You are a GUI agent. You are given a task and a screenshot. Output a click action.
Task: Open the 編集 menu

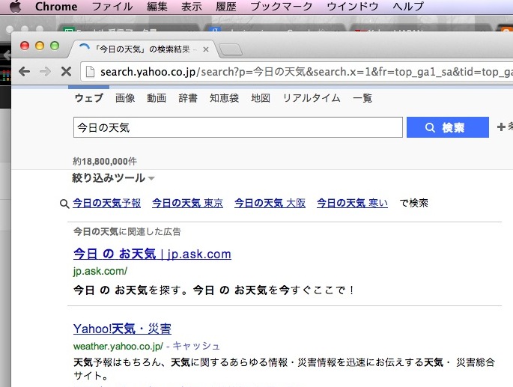(157, 7)
